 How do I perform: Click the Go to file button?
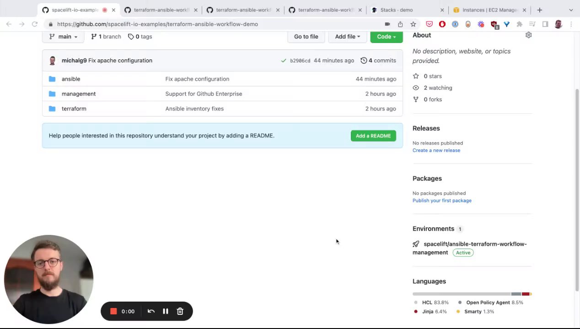pos(306,37)
